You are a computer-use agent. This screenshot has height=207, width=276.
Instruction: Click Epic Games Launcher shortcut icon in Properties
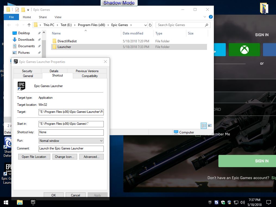(21, 86)
